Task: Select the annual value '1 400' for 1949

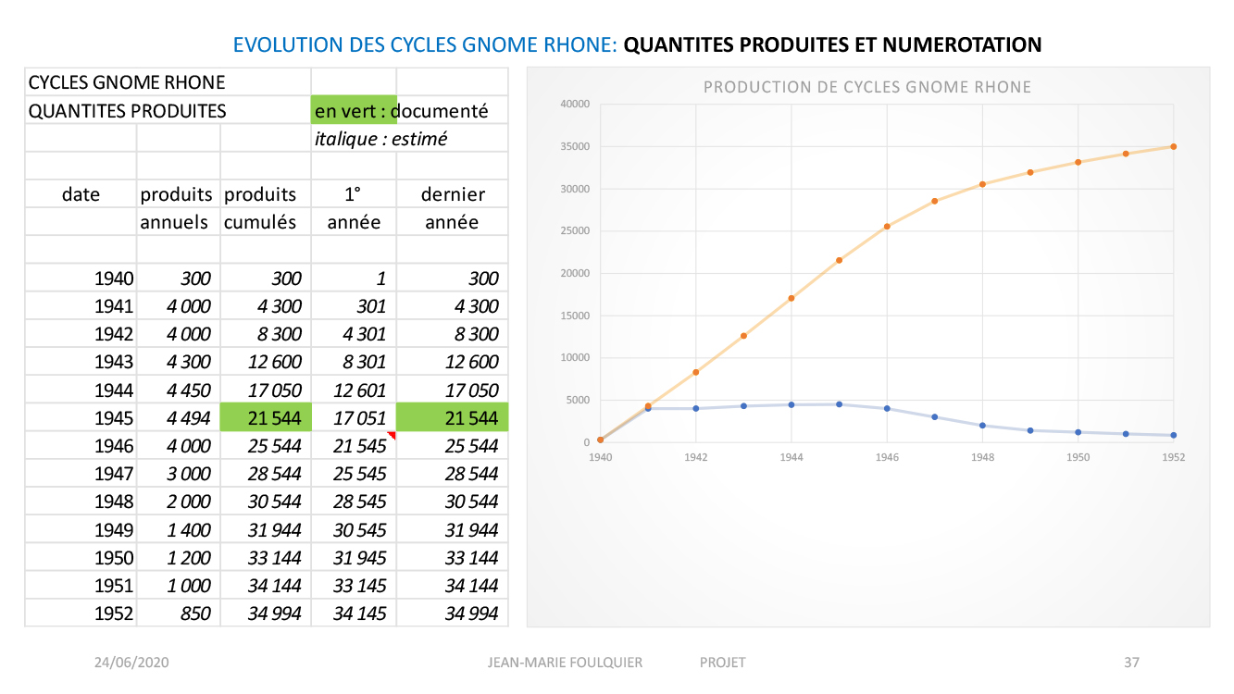Action: point(178,529)
